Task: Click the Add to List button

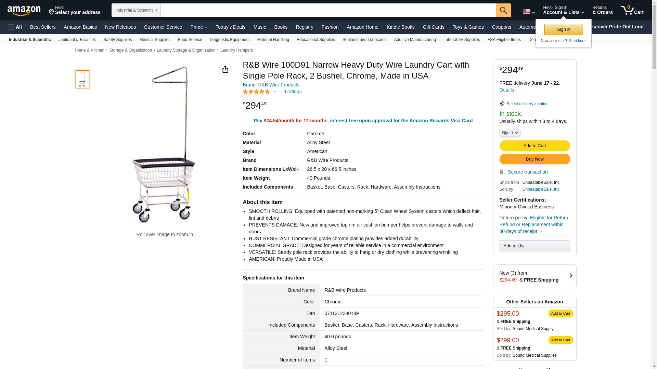Action: (534, 246)
